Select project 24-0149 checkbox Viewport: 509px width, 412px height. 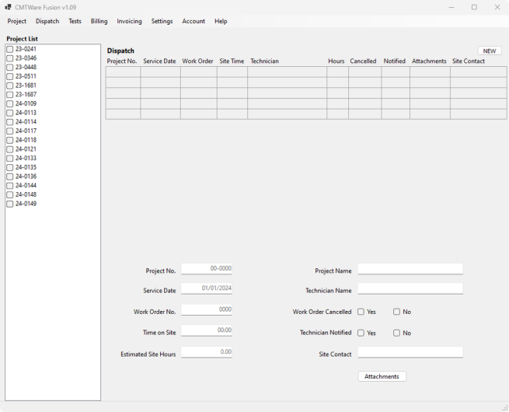tap(10, 204)
